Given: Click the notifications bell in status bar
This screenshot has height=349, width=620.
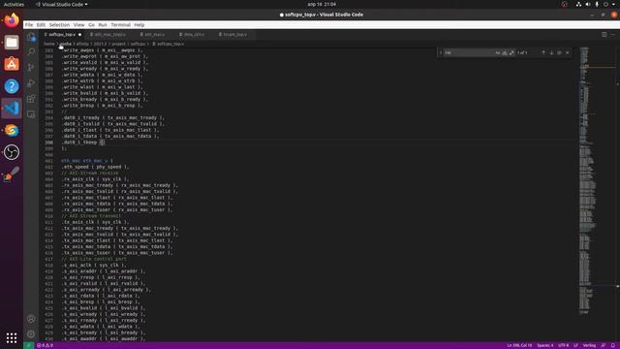Looking at the screenshot, I should coord(613,345).
